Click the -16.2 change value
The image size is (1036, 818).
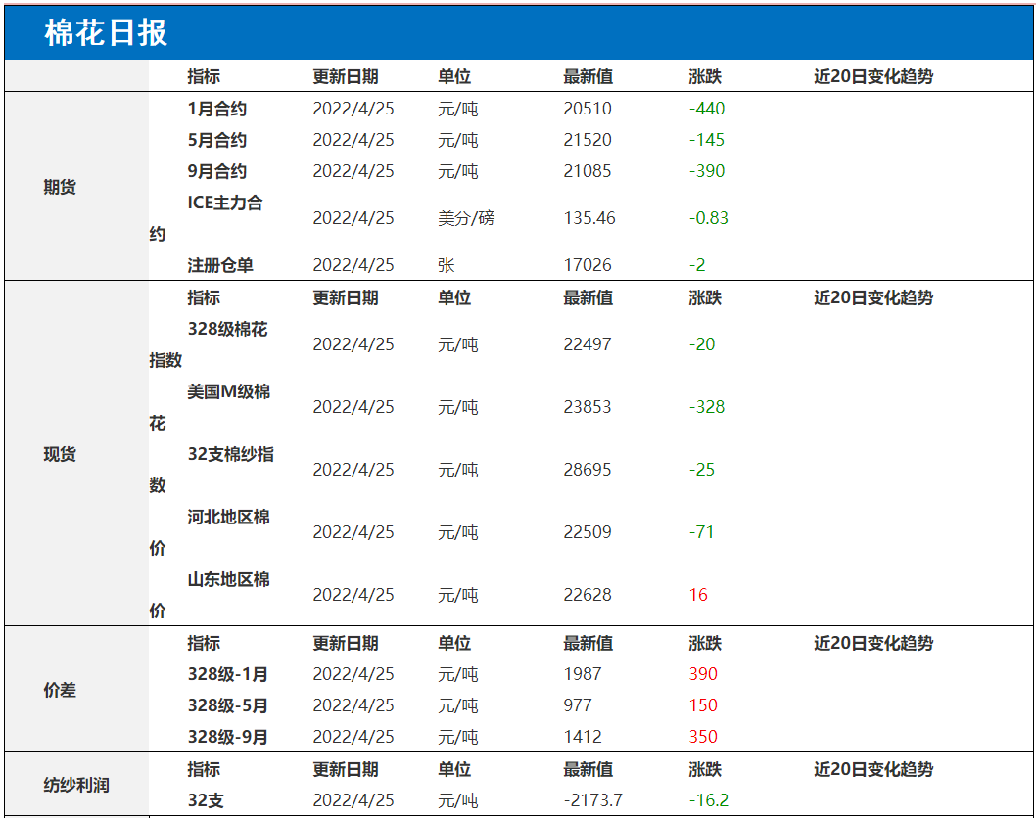(708, 800)
